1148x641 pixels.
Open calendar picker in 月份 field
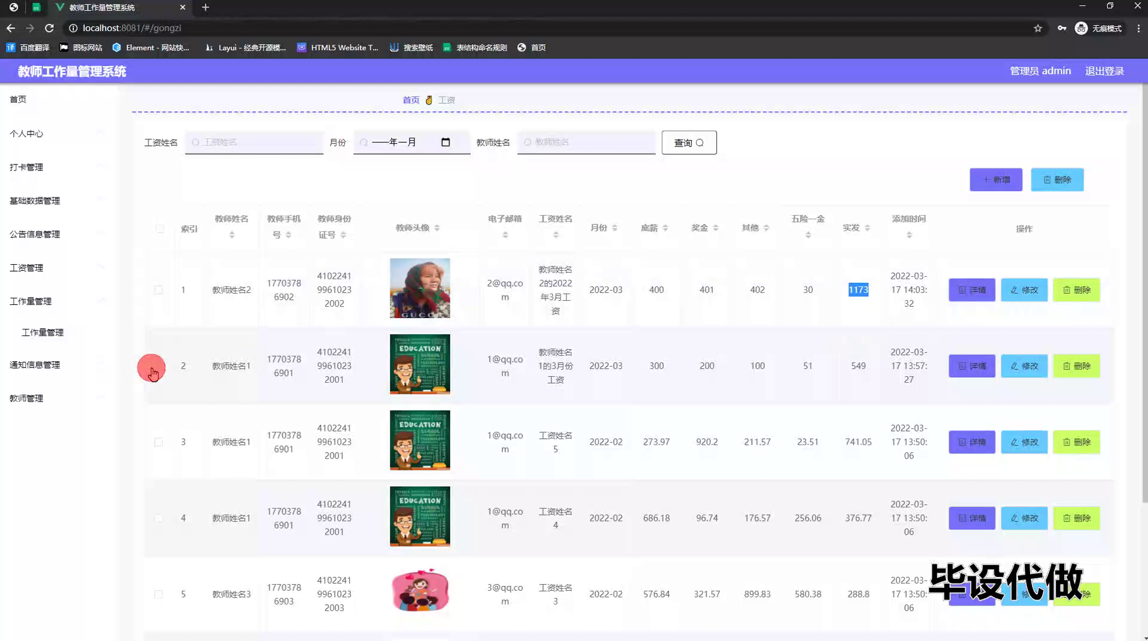pos(445,142)
